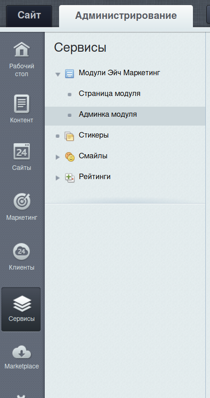Open the Админка модуля item
The width and height of the screenshot is (210, 398).
pyautogui.click(x=125, y=116)
